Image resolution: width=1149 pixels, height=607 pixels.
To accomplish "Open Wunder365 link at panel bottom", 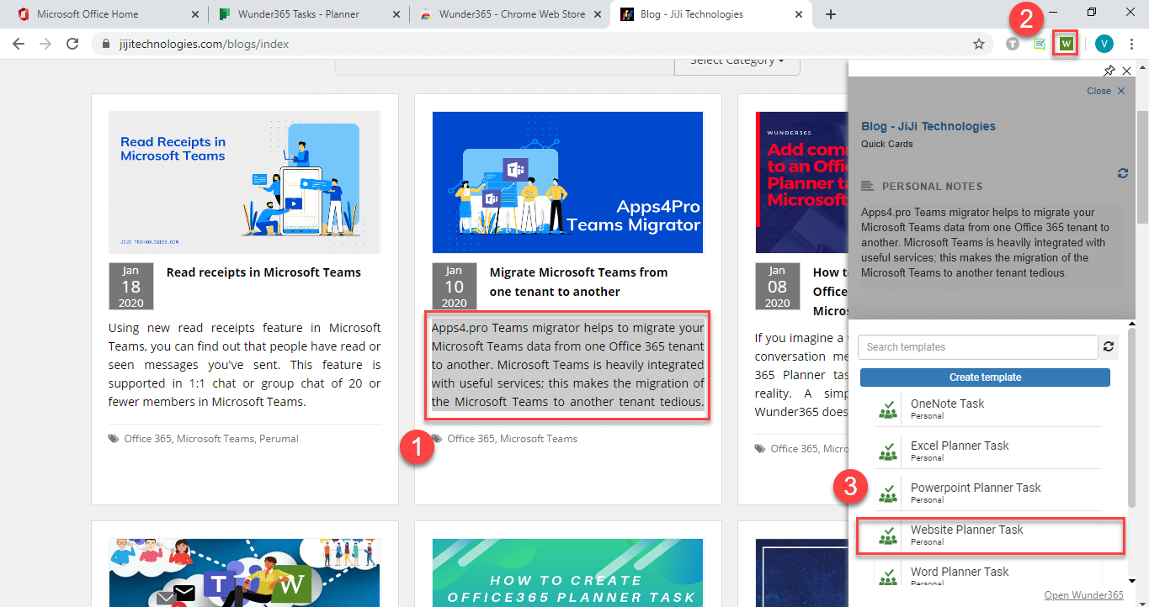I will point(1083,595).
